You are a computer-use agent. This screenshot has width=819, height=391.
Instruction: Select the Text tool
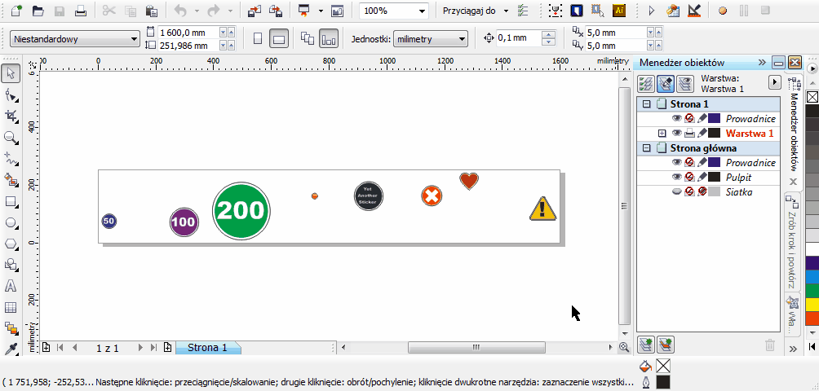[11, 286]
